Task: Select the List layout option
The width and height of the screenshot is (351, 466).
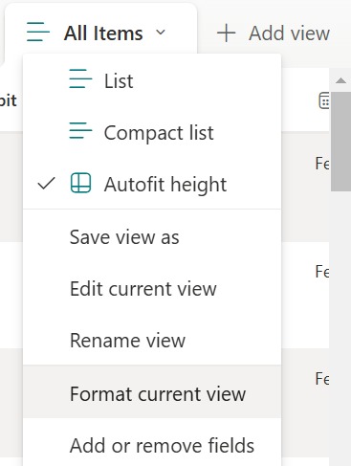Action: pyautogui.click(x=152, y=80)
